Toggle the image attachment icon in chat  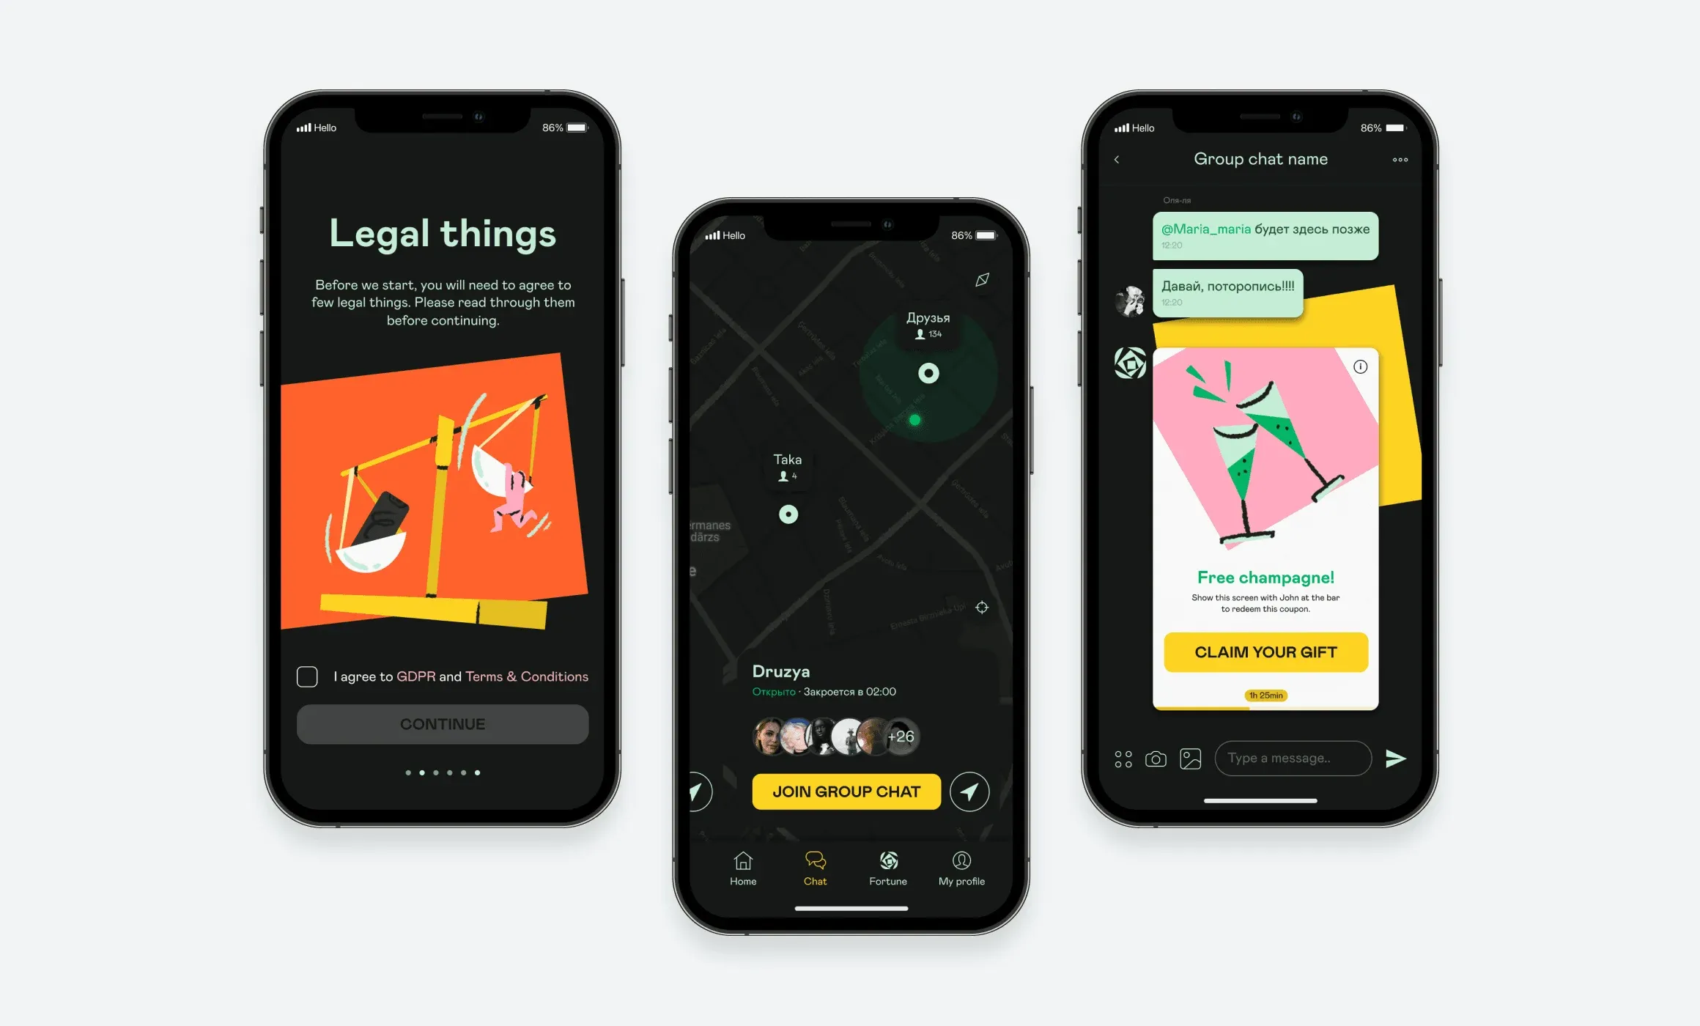(x=1191, y=760)
